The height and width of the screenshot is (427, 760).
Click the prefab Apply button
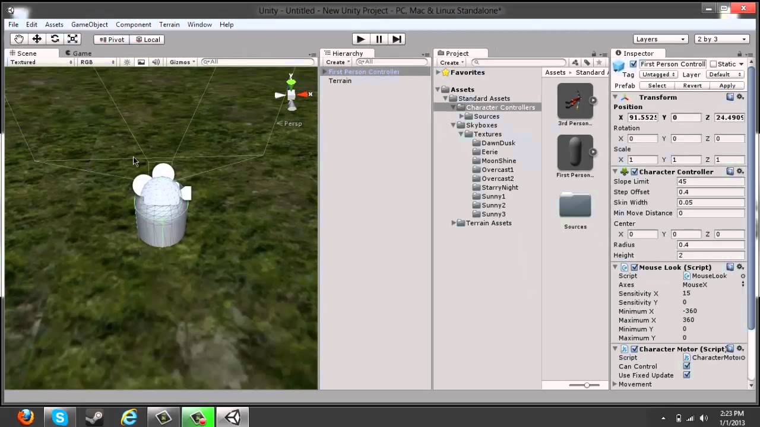point(727,85)
